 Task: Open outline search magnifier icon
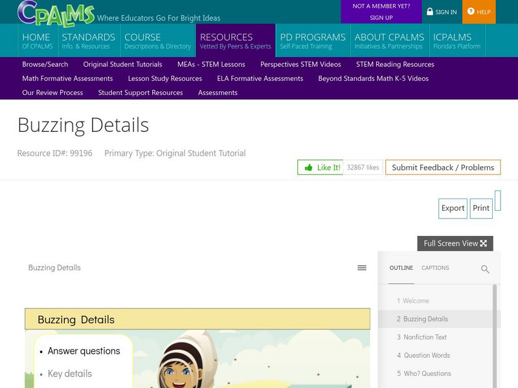(x=485, y=269)
